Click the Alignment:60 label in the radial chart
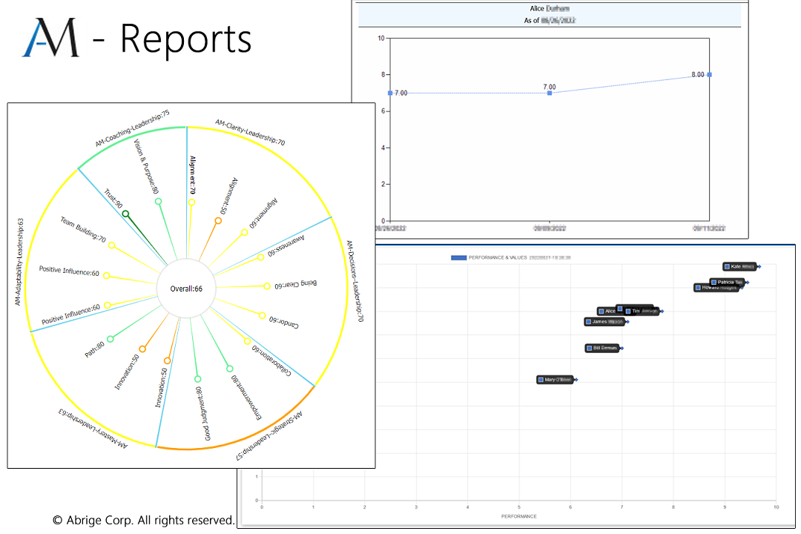The image size is (801, 534). 263,213
